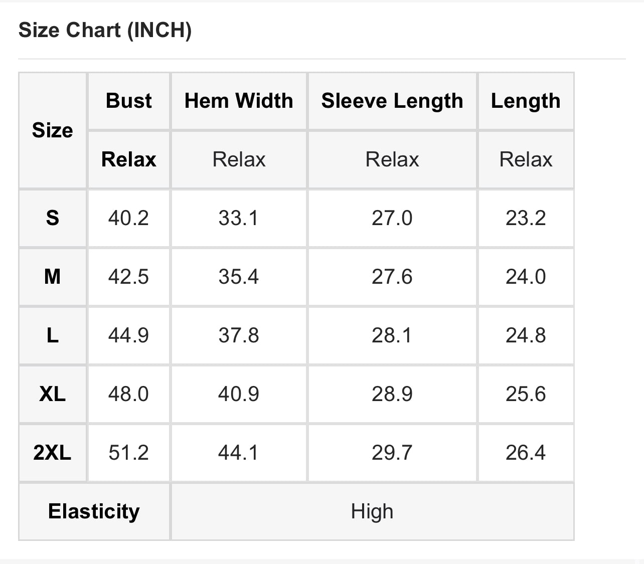Click the Size Chart (INCH) heading

tap(105, 30)
